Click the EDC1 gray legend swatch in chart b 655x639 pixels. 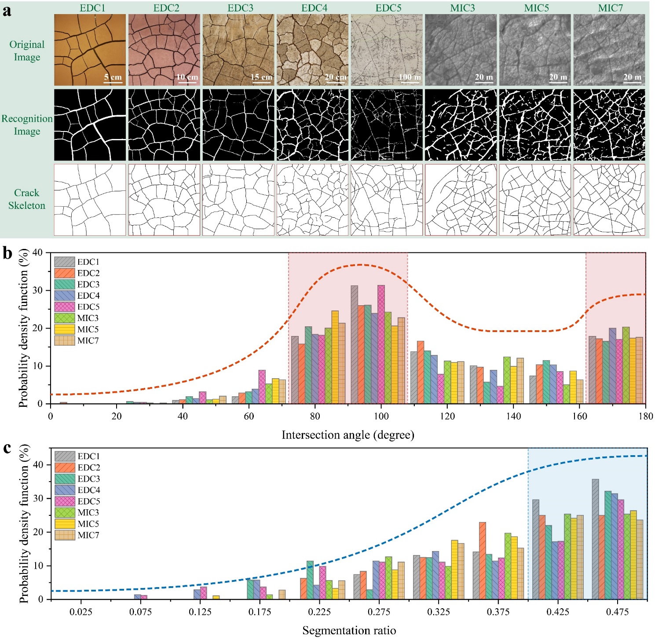[x=65, y=262]
